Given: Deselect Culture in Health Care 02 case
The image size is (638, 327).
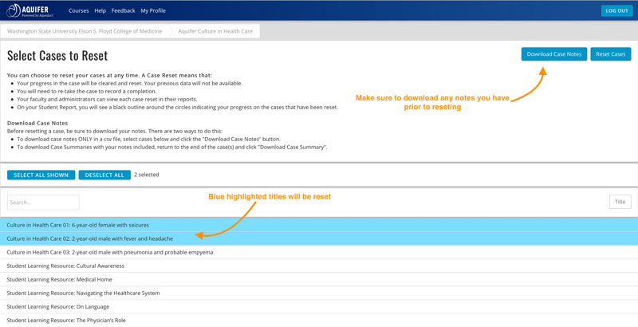Looking at the screenshot, I should click(x=89, y=238).
